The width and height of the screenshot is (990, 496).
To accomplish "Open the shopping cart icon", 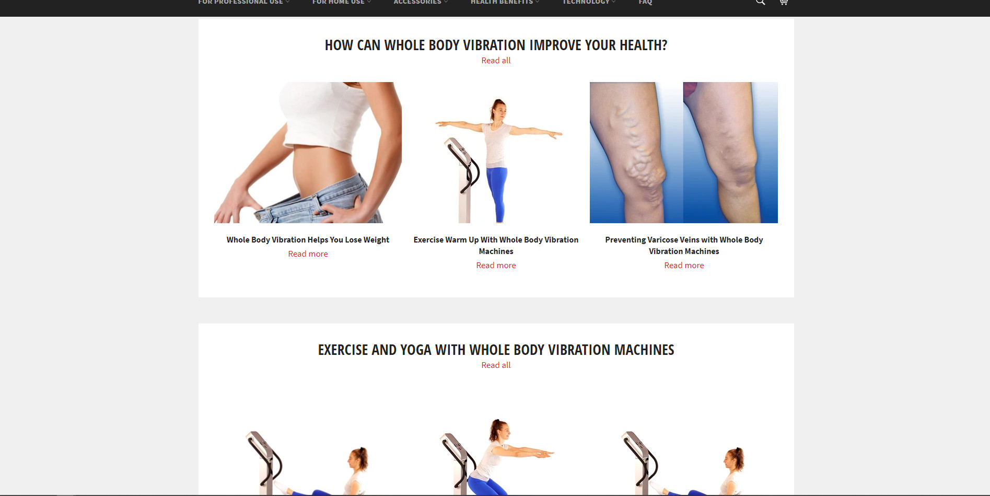I will tap(783, 2).
